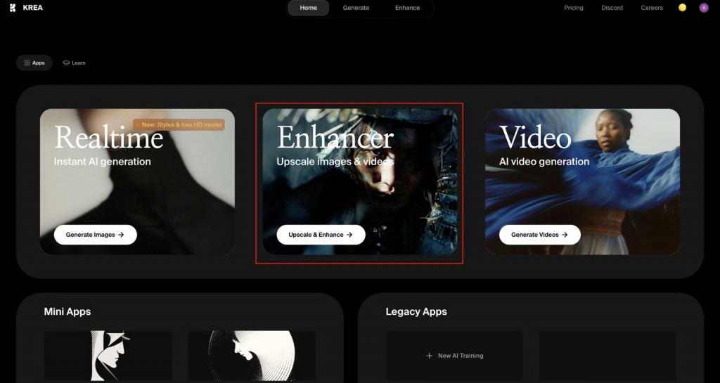
Task: Switch to the Enhance tab
Action: (x=407, y=8)
